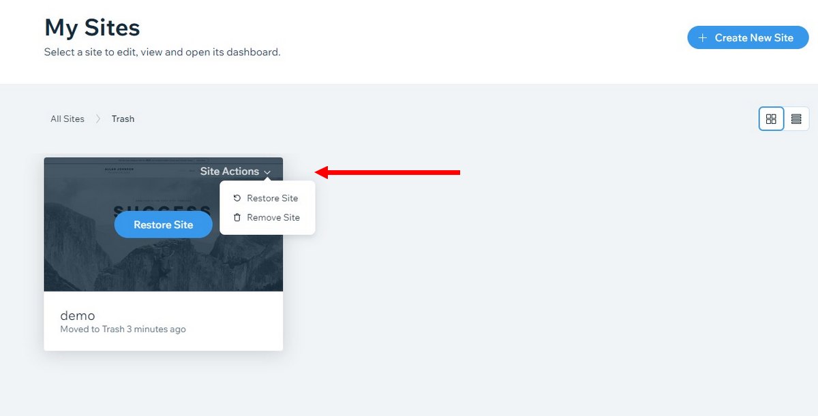
Task: Choose Restore Site from the actions menu
Action: [272, 198]
